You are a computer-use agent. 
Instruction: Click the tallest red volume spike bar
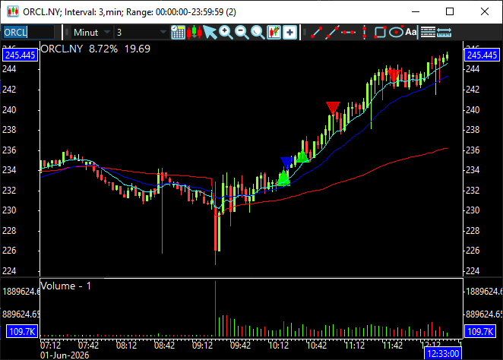coord(215,308)
